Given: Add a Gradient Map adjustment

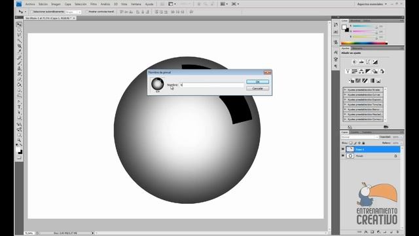Looking at the screenshot, I should pos(372,81).
